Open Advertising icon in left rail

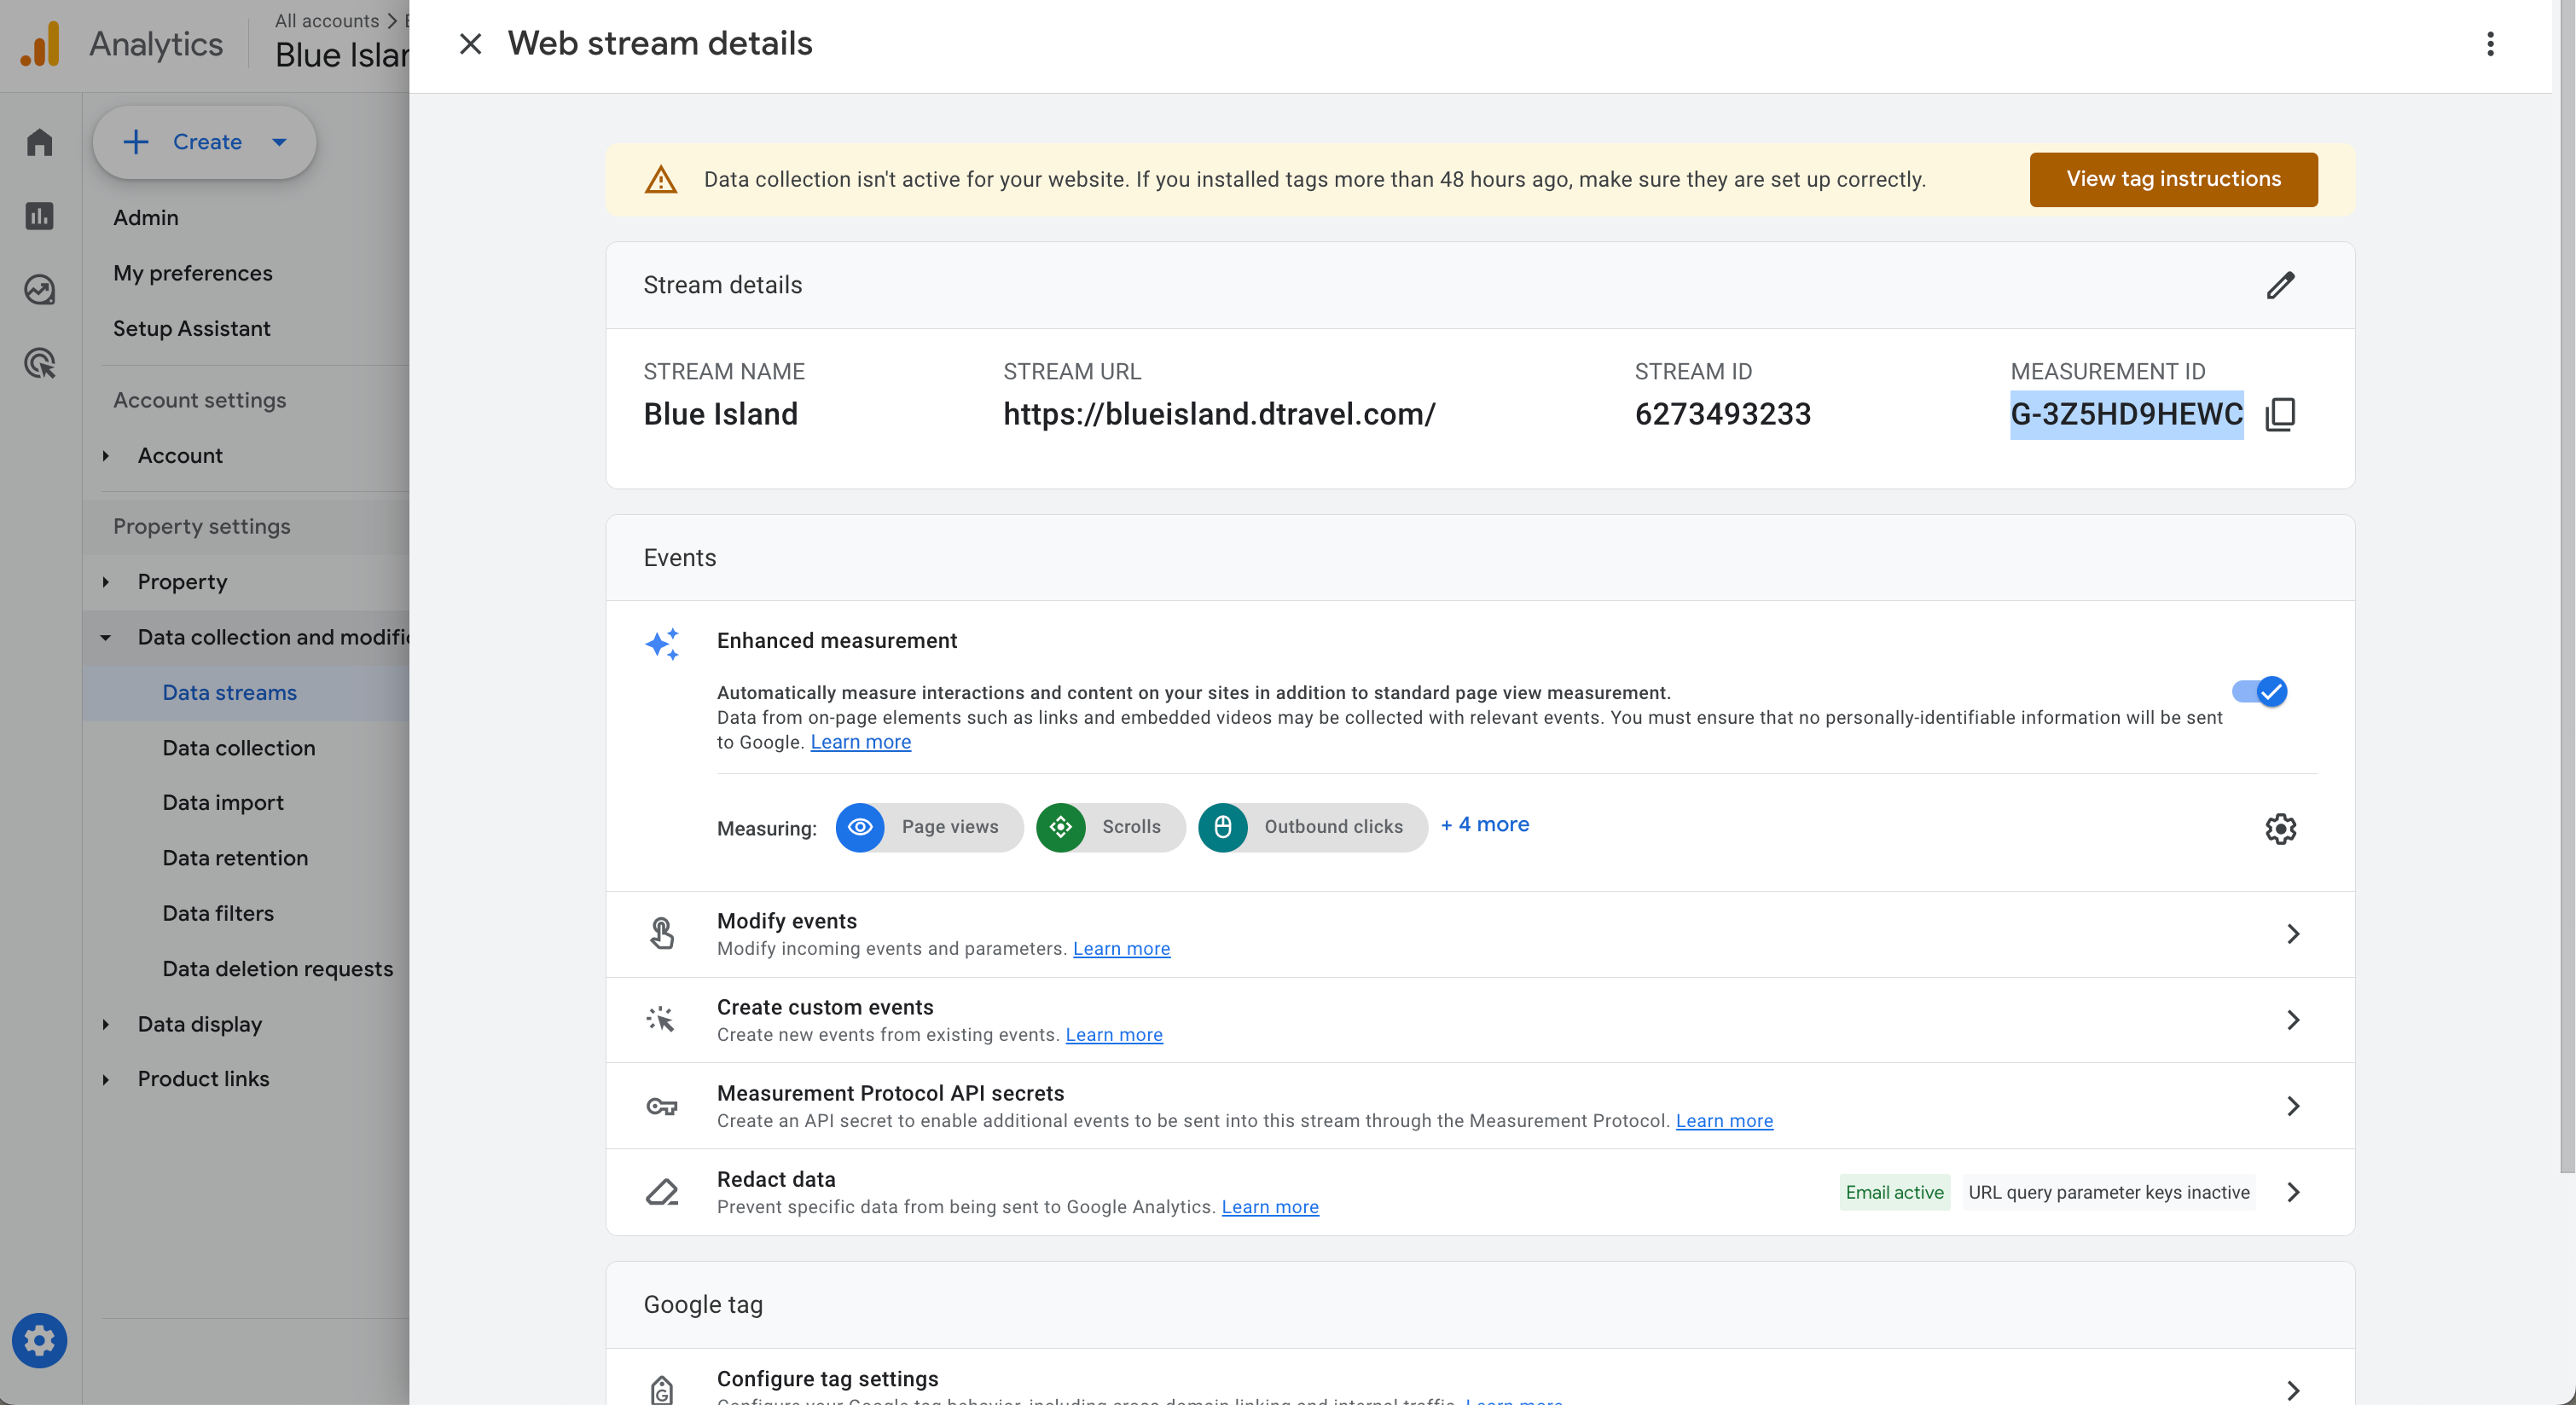pos(40,364)
